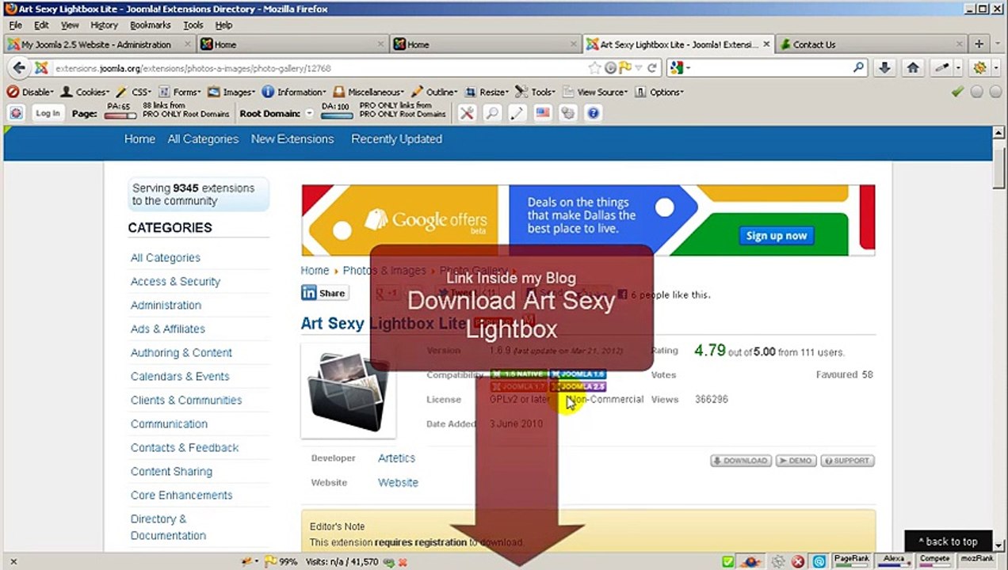Image resolution: width=1008 pixels, height=570 pixels.
Task: Click the green check icon in status bar
Action: click(x=728, y=561)
